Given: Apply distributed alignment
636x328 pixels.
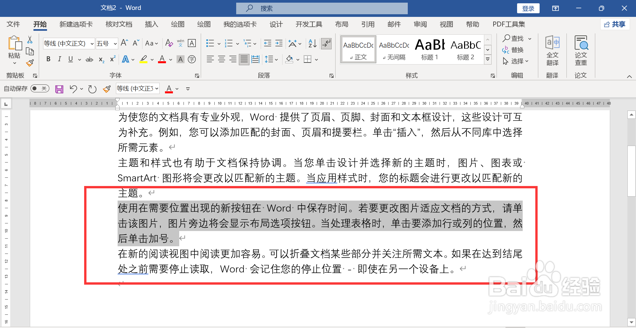Looking at the screenshot, I should point(255,59).
